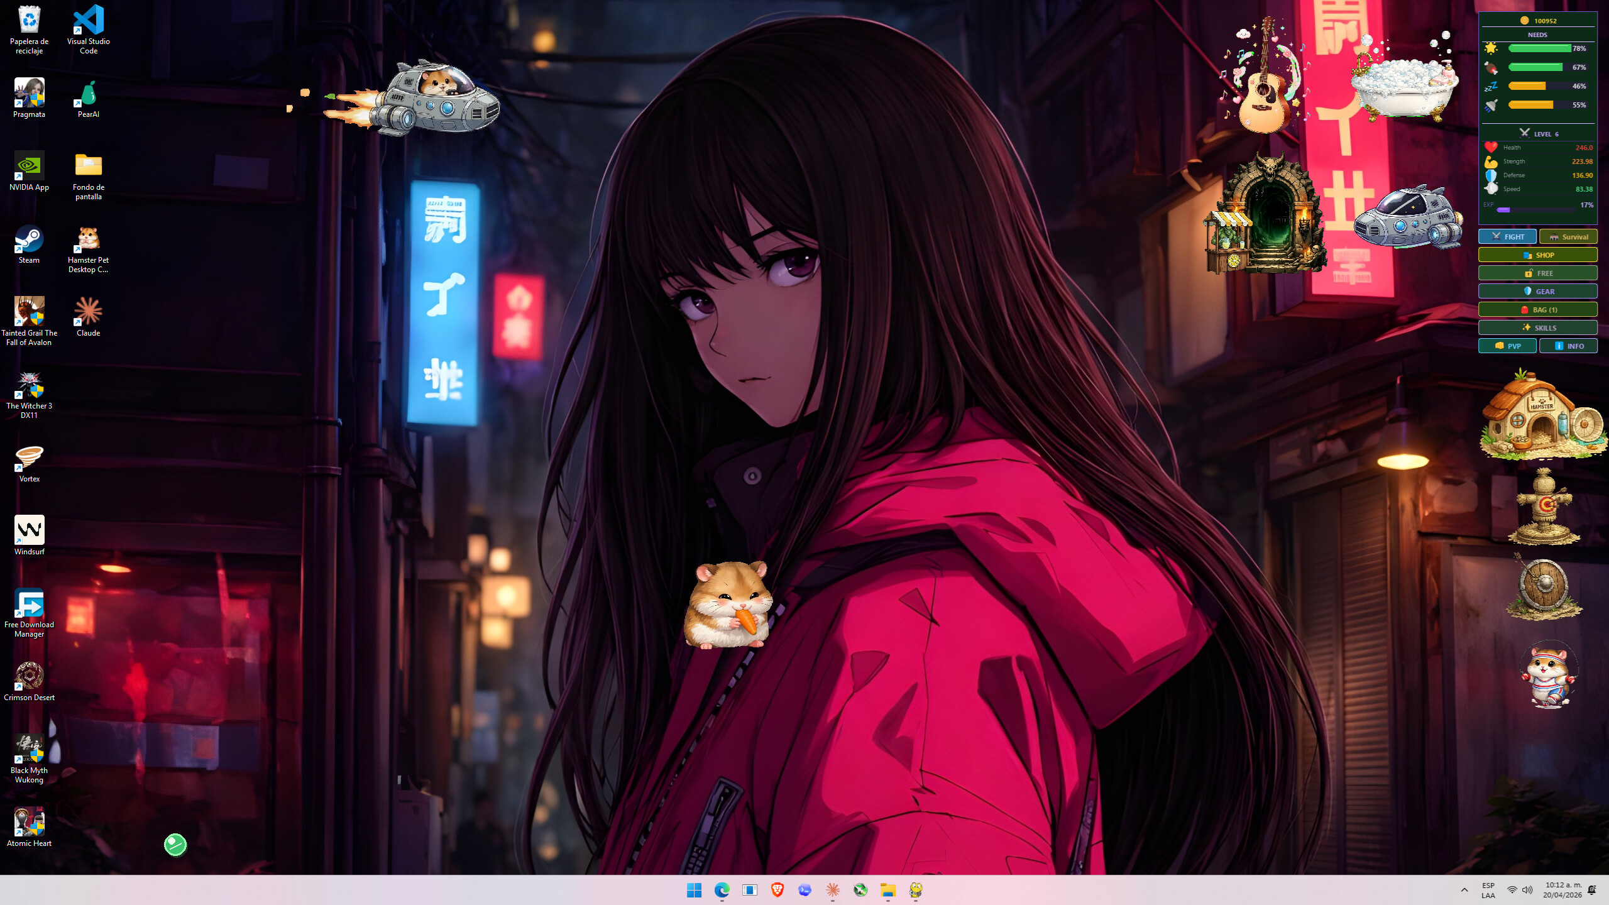Screen dimensions: 1609x905
Task: Open the taskbar clock and calendar
Action: coord(1562,890)
